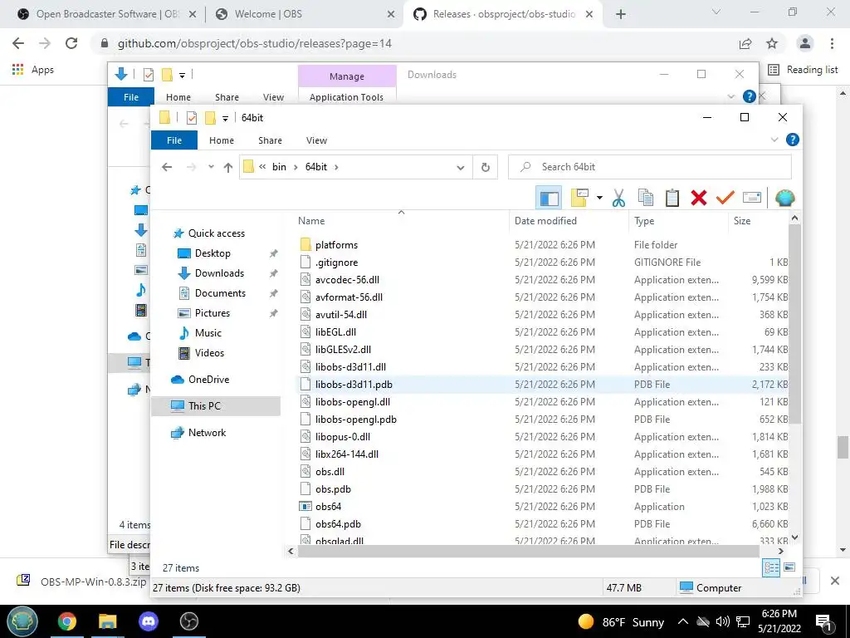The height and width of the screenshot is (638, 850).
Task: Switch to Welcome | OBS tab
Action: (x=304, y=14)
